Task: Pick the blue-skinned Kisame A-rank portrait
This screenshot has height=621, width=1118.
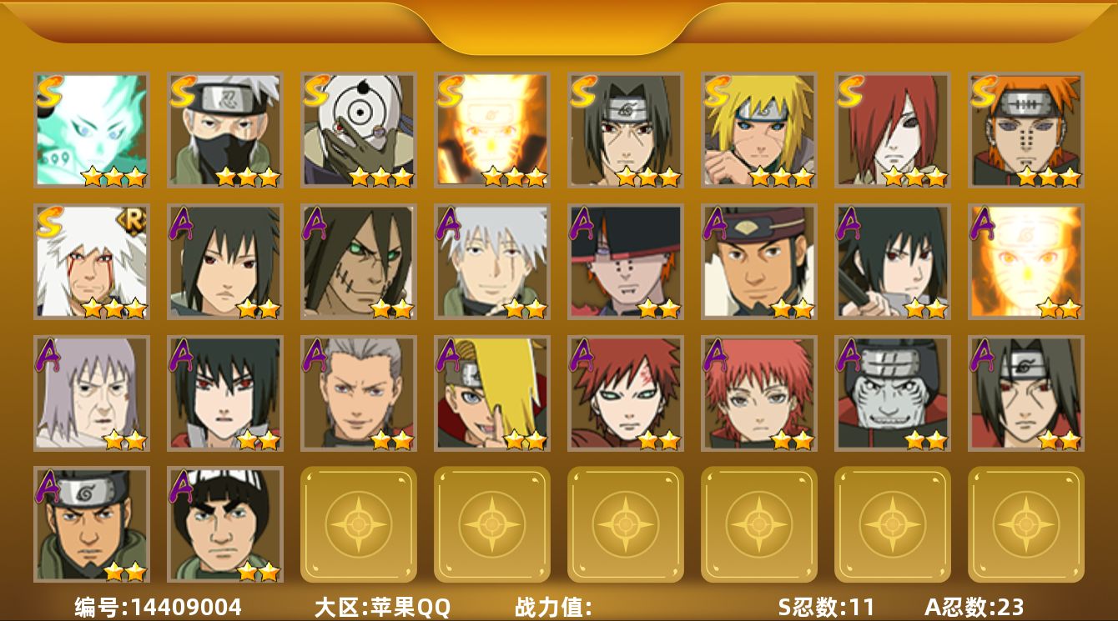Action: coord(893,393)
